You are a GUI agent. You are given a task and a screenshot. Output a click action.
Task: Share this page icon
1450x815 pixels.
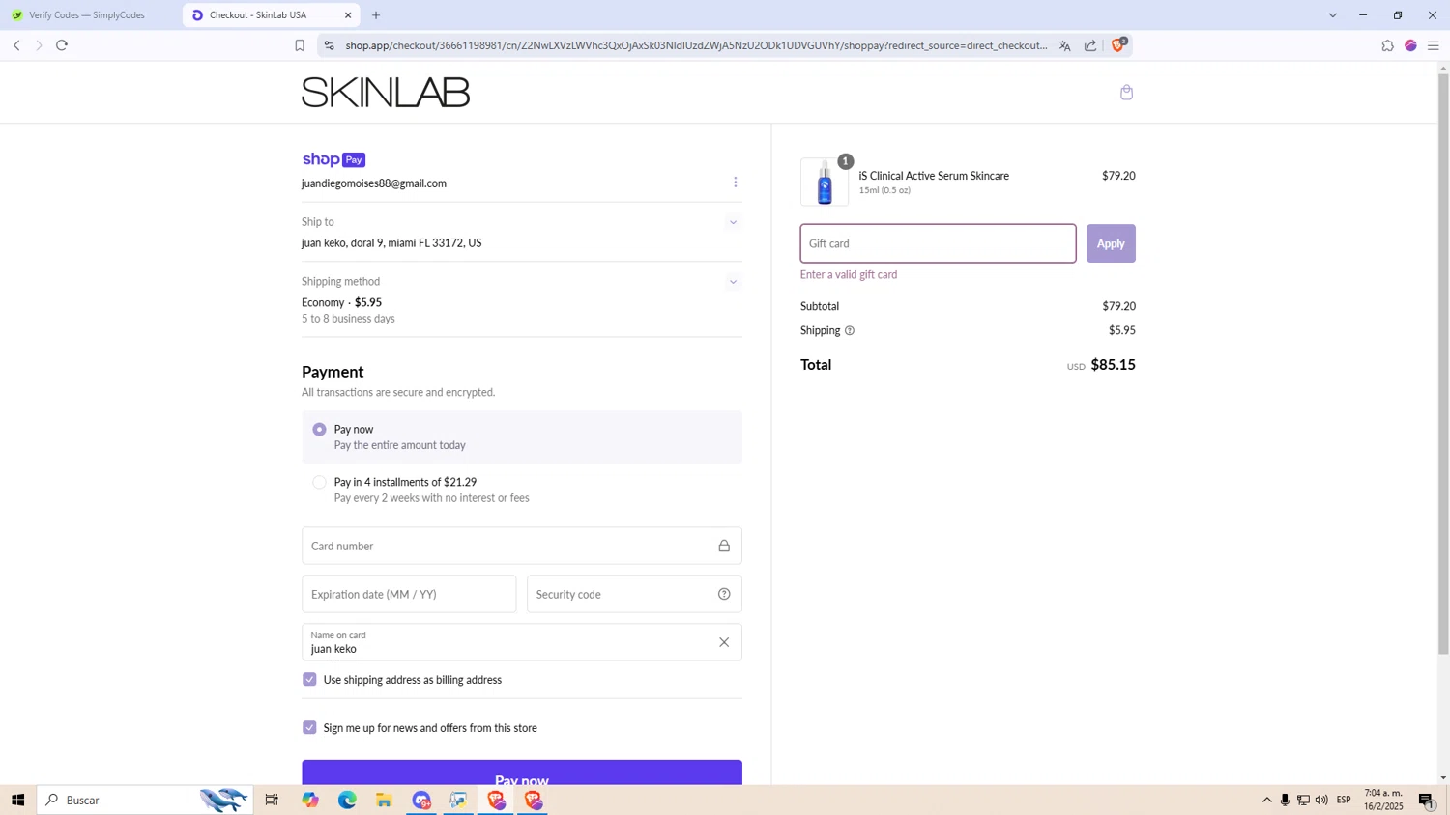[1090, 45]
